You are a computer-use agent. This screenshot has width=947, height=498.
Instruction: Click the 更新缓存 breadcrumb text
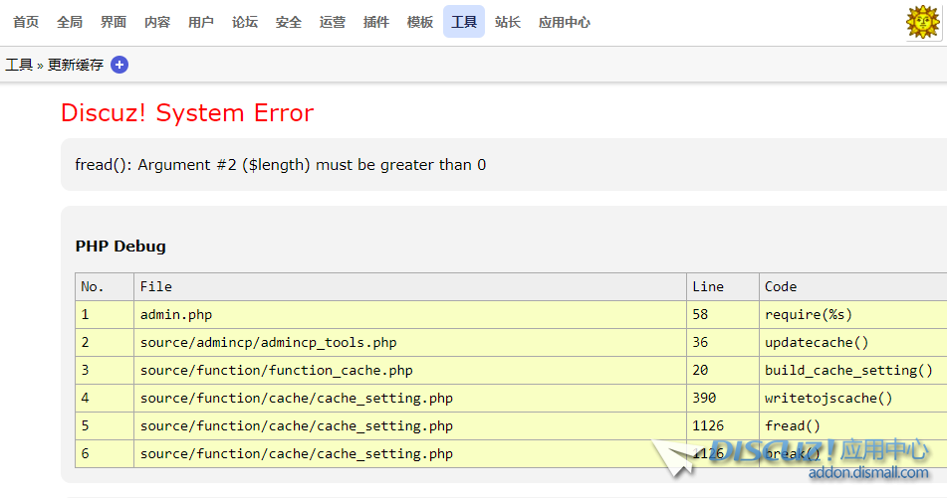tap(76, 65)
